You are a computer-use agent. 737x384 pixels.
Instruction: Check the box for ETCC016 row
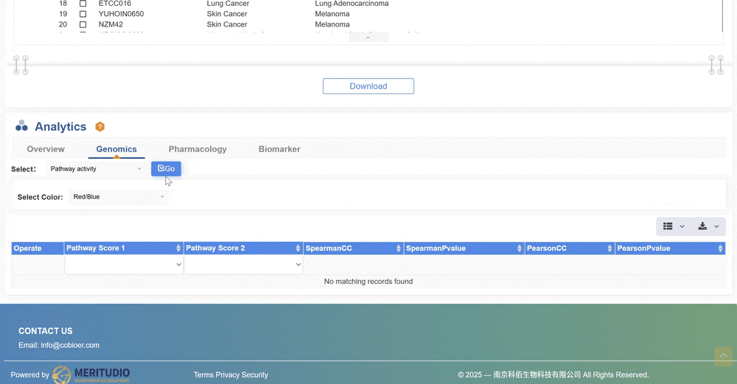[x=83, y=4]
